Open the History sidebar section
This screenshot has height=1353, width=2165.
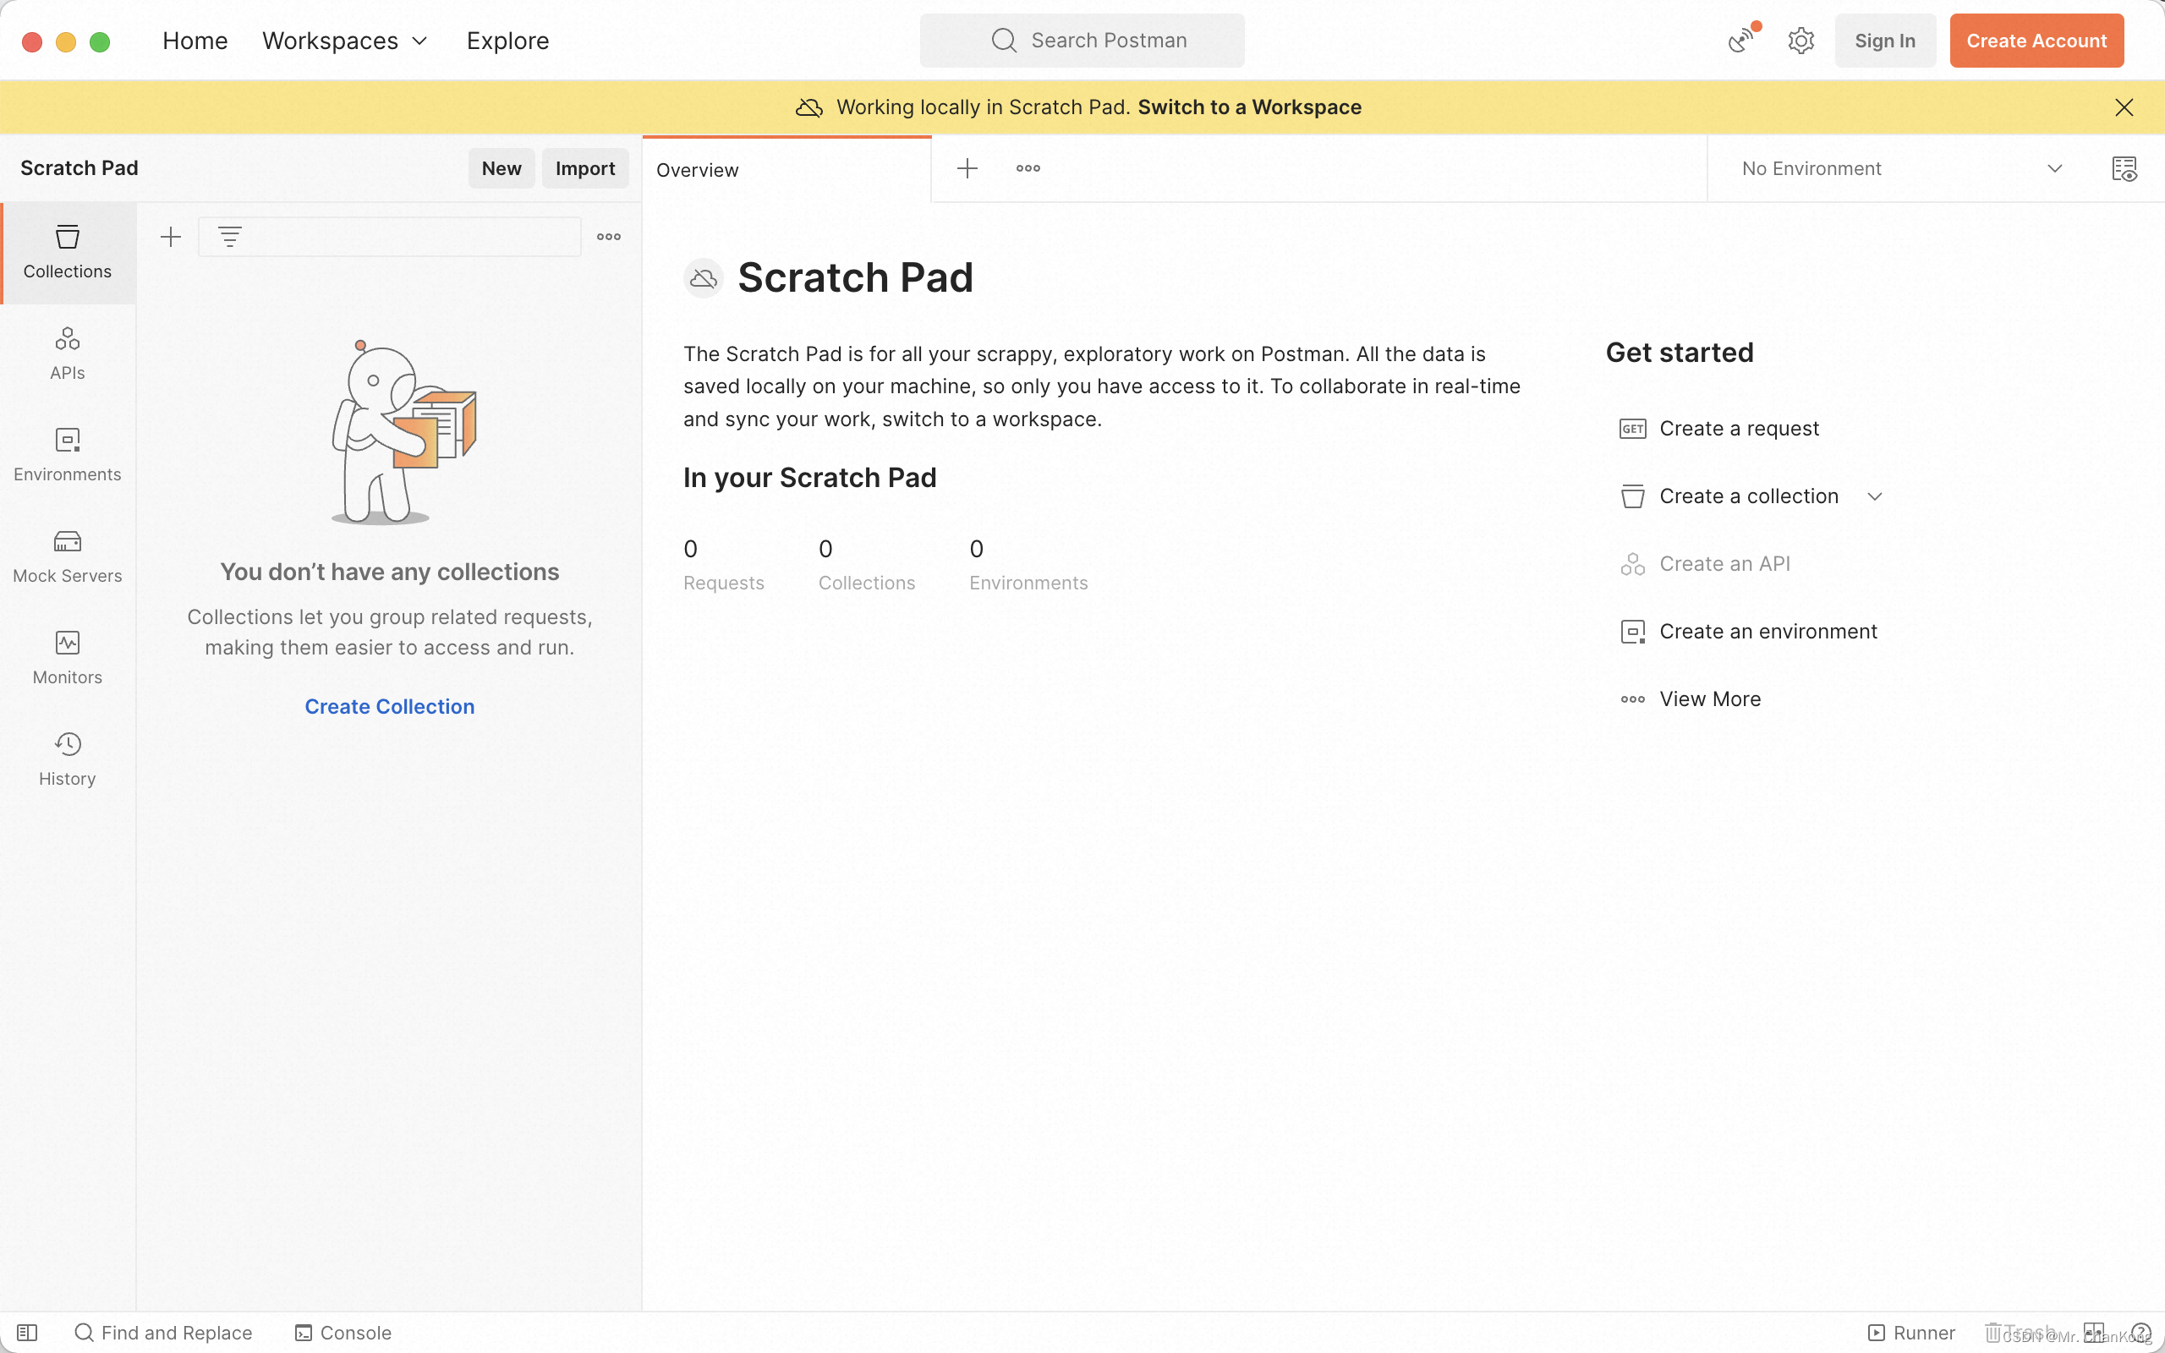click(x=67, y=759)
